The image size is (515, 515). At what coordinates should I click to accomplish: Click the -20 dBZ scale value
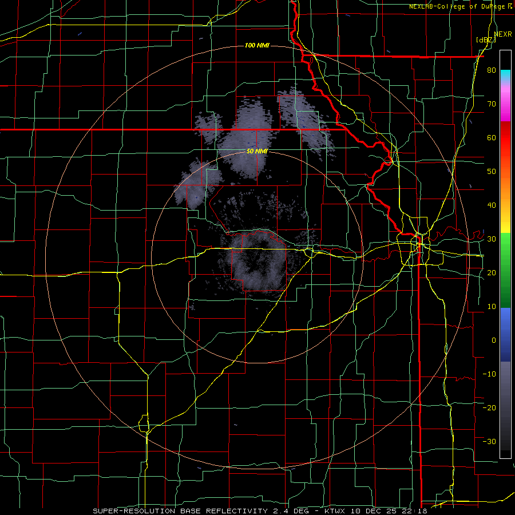coord(489,407)
